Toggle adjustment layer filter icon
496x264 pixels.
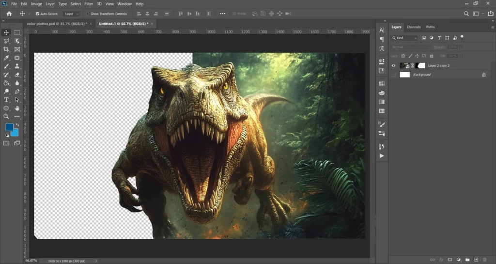click(432, 38)
